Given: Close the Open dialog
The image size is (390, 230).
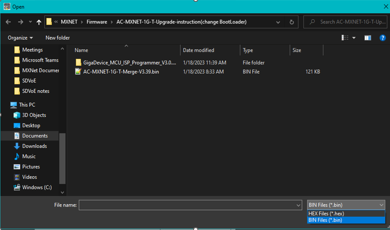Looking at the screenshot, I should click(386, 7).
